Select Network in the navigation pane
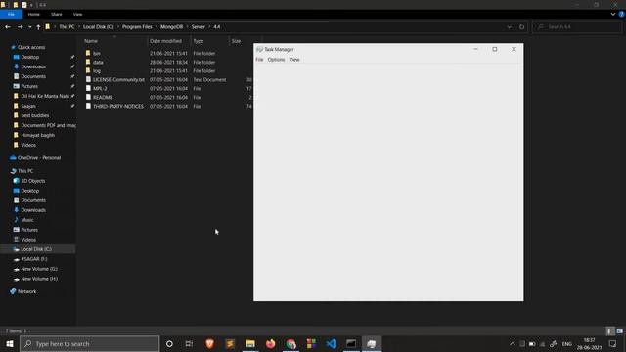The image size is (626, 352). click(x=26, y=291)
